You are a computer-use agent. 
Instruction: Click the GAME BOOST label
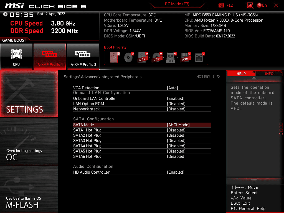coord(14,40)
